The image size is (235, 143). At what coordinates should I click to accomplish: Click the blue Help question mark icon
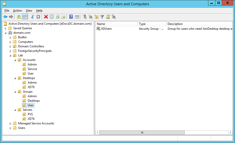point(71,17)
